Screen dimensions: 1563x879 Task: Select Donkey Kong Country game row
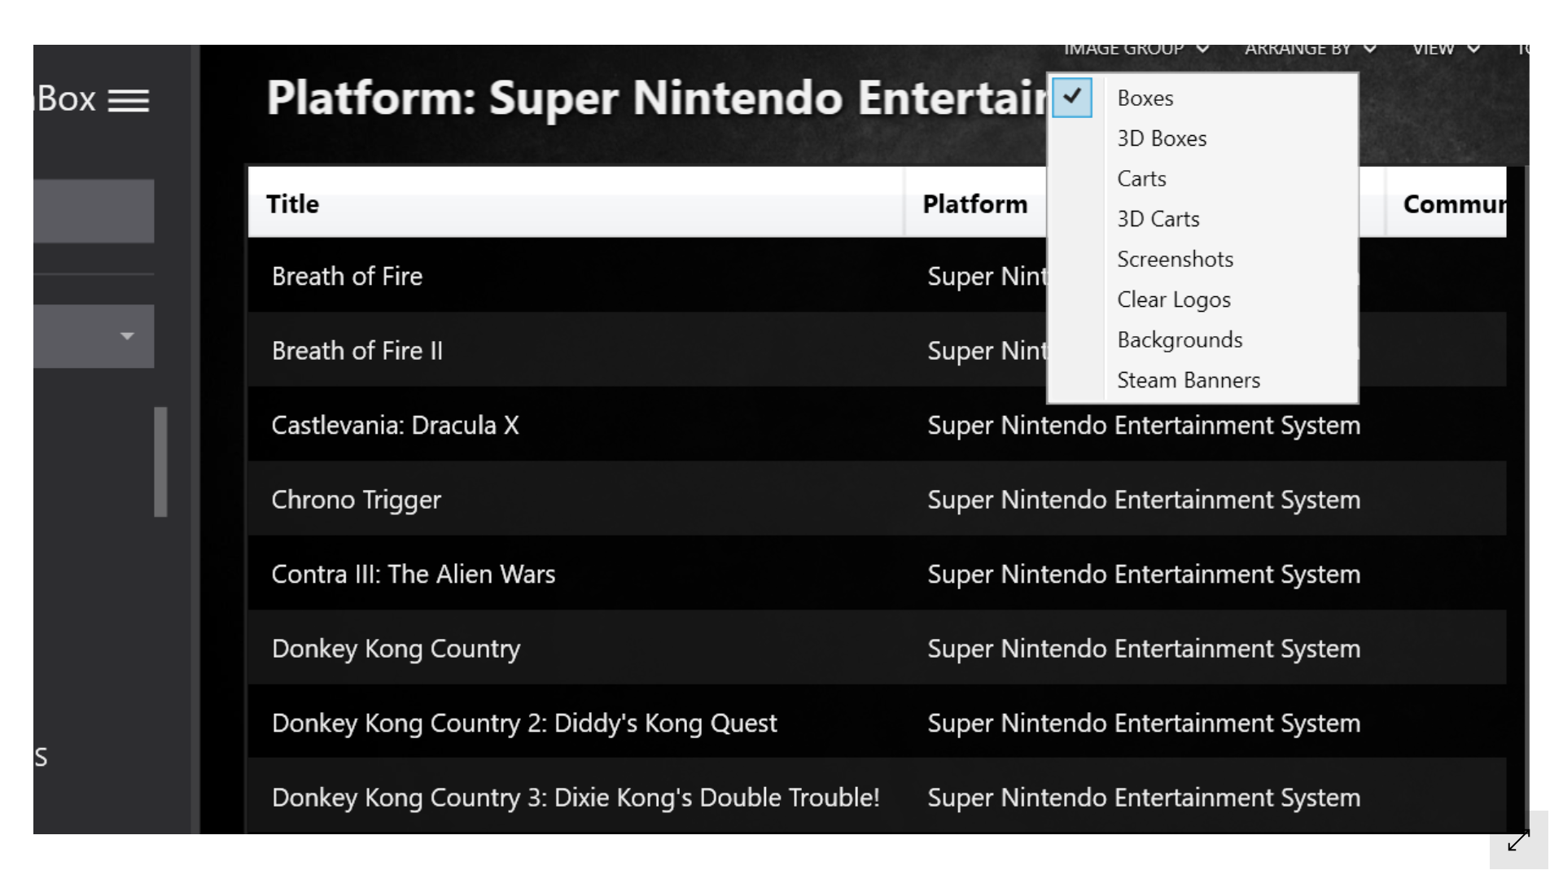877,648
